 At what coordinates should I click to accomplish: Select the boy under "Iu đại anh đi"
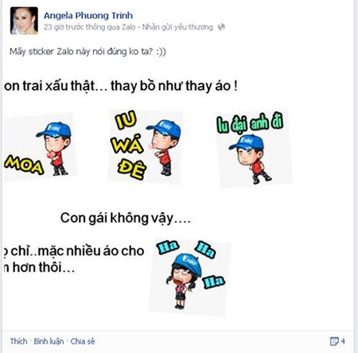click(x=250, y=159)
